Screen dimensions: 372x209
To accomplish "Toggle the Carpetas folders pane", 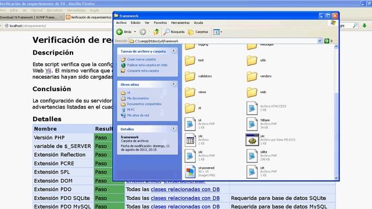I will click(x=198, y=32).
